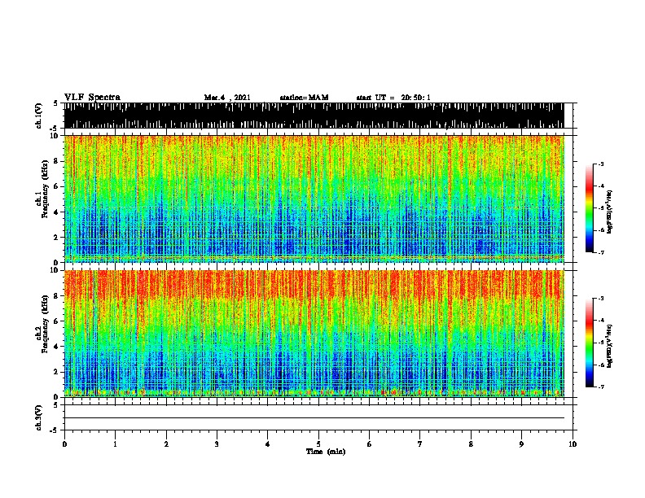
Task: Click the ch.2 PSD color scale bar
Action: tap(590, 343)
